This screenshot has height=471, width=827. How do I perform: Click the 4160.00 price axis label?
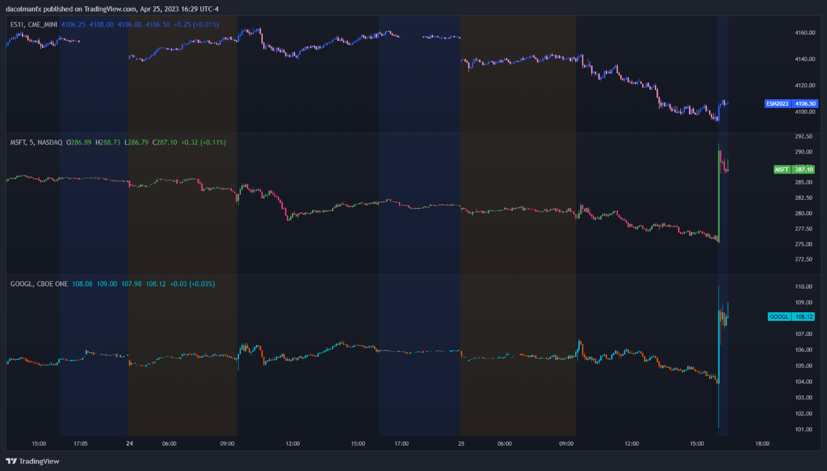(x=804, y=33)
